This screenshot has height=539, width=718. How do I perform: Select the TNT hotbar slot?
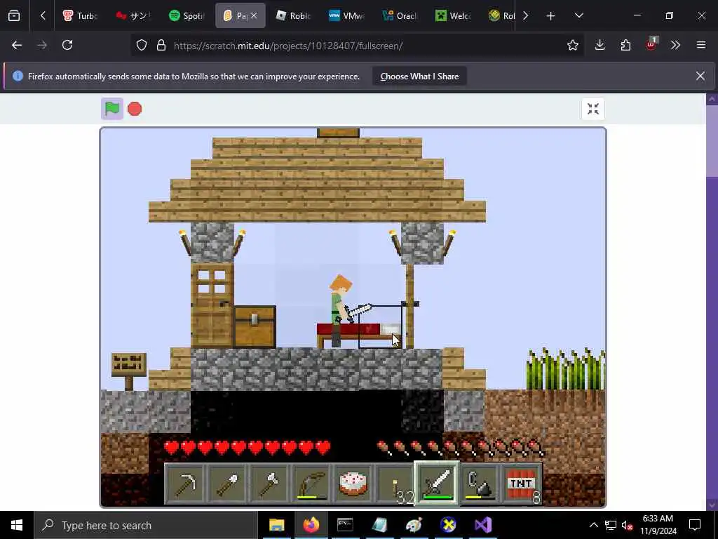[522, 484]
